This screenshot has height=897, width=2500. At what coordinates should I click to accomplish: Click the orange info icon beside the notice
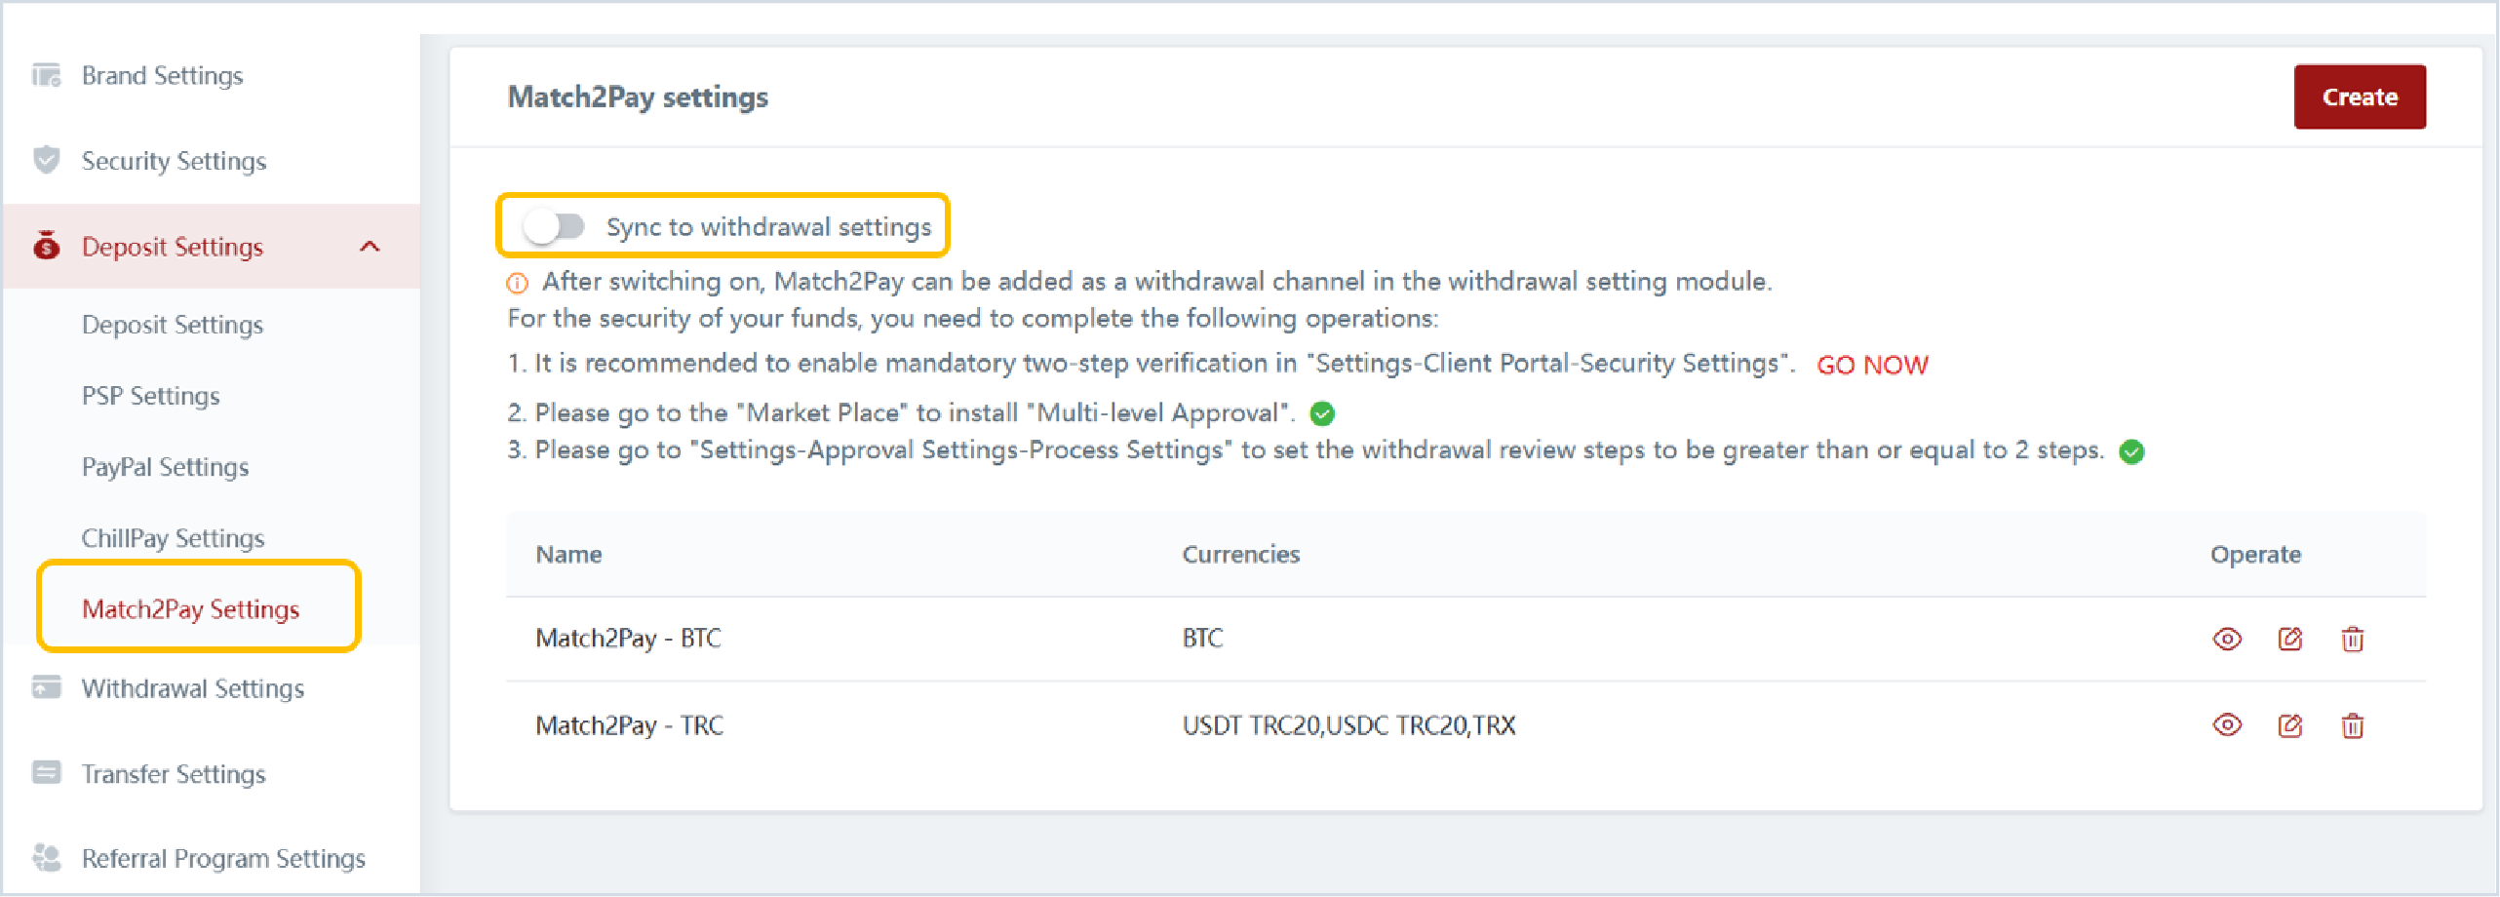tap(517, 284)
